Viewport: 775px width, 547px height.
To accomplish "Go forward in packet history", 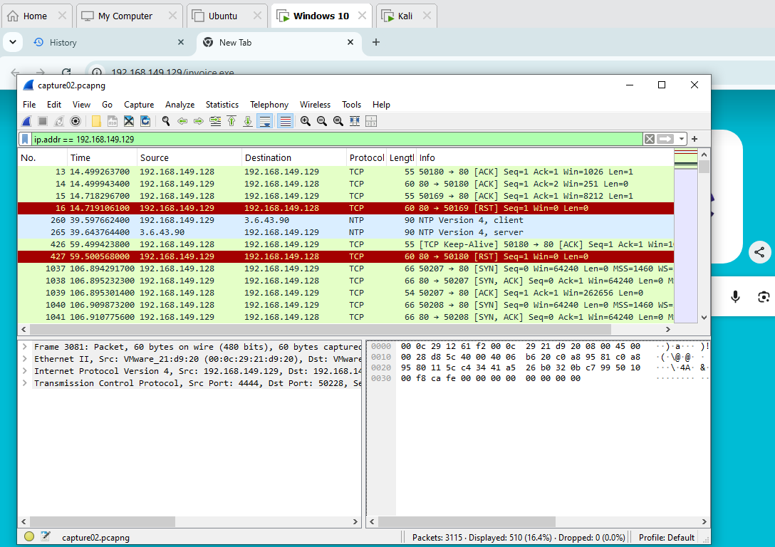I will click(x=199, y=121).
